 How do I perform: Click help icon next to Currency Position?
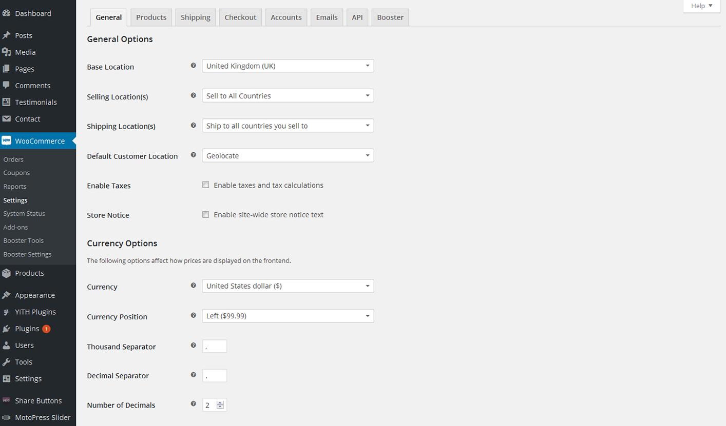pyautogui.click(x=194, y=316)
